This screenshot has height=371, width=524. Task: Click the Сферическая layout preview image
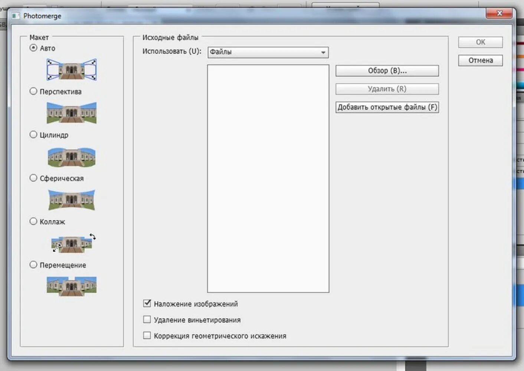72,200
